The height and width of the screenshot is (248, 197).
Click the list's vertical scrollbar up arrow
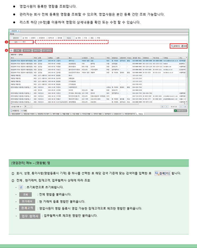pyautogui.click(x=187, y=58)
